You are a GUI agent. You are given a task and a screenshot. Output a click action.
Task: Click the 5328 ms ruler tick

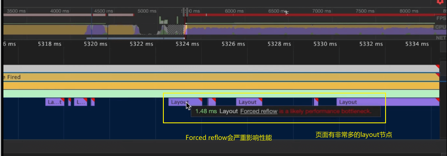click(279, 44)
